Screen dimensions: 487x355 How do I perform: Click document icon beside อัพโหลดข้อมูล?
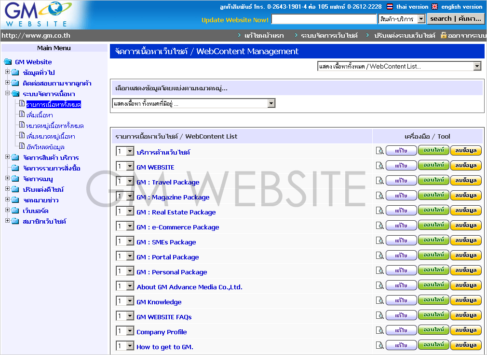click(22, 146)
